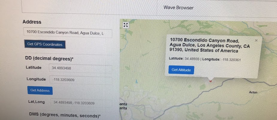Get altitude for the marked location

point(181,70)
